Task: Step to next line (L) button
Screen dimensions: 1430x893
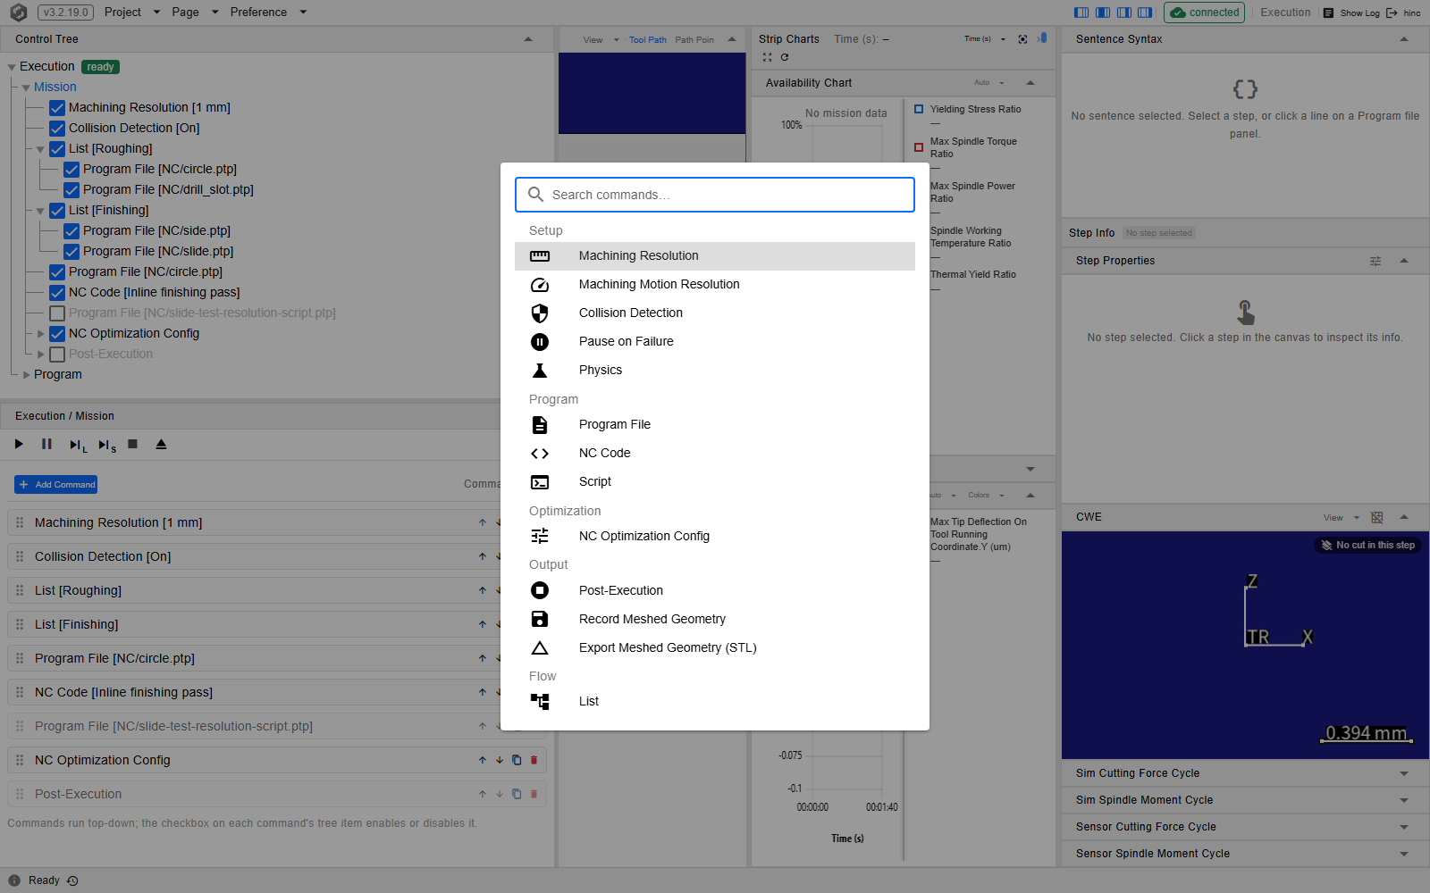Action: (78, 445)
